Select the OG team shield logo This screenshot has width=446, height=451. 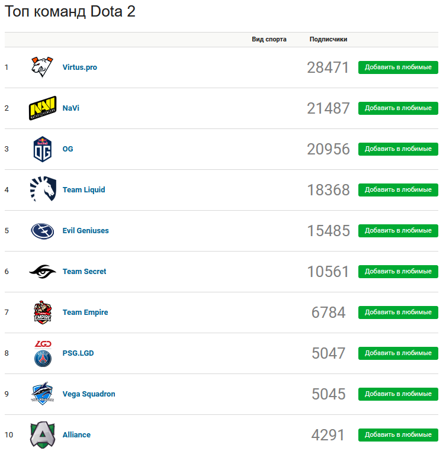click(43, 149)
